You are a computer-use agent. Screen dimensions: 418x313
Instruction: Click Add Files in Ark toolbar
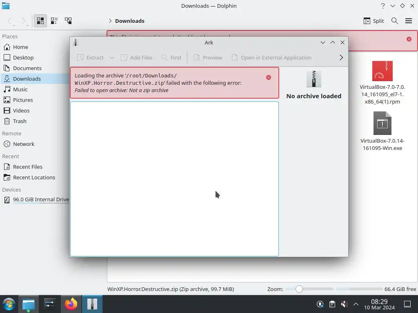(x=136, y=57)
